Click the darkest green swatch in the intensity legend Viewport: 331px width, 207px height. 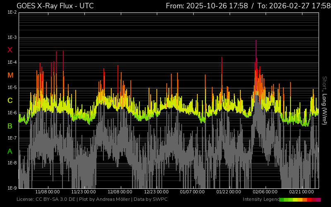(282, 200)
